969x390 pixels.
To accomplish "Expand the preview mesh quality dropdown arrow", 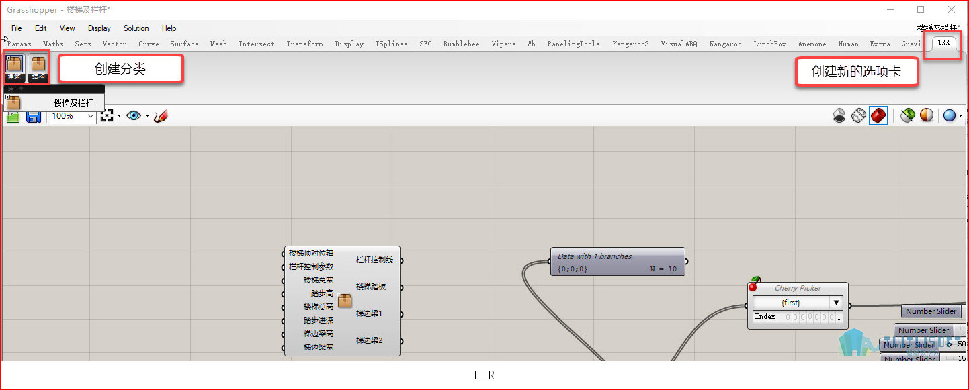I will point(961,115).
